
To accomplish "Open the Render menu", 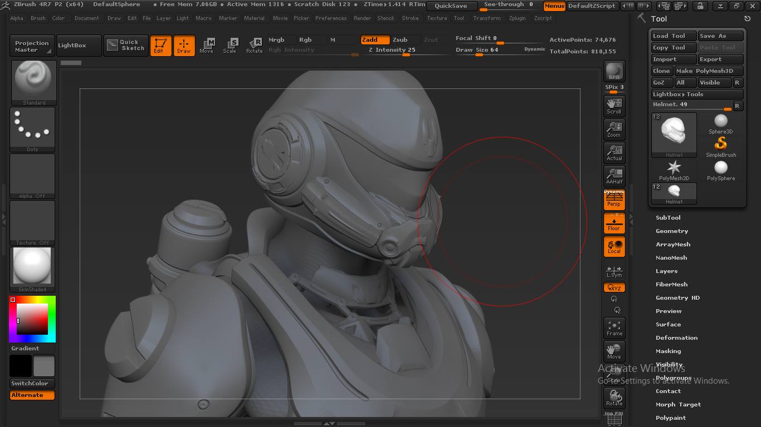I will pyautogui.click(x=362, y=18).
